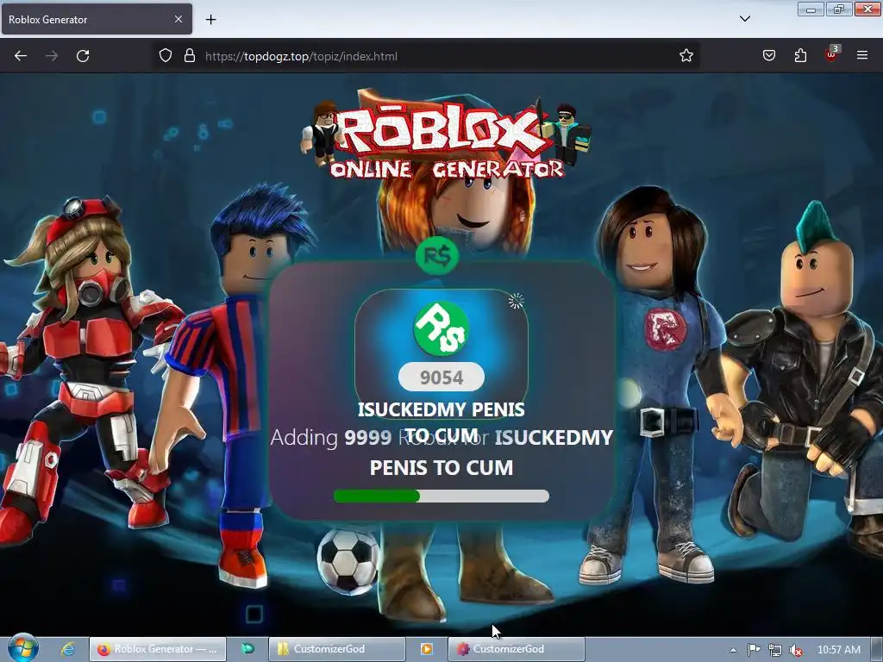Click the large green Robux coin
This screenshot has height=662, width=883.
click(x=441, y=328)
